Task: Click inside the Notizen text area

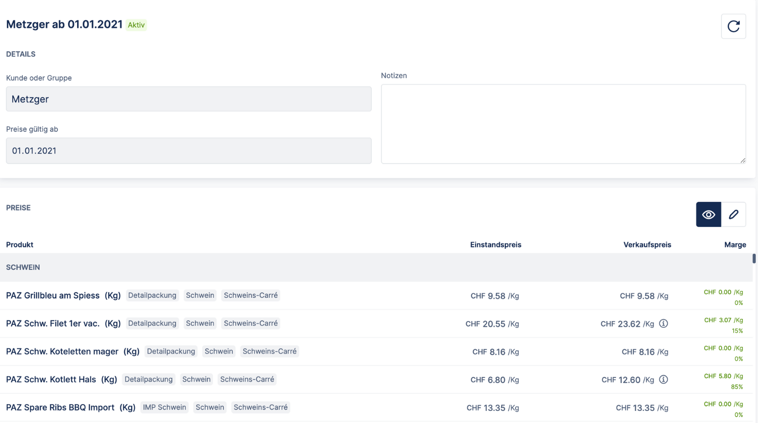Action: (x=563, y=124)
